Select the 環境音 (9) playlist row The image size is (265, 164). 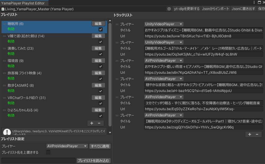(x=54, y=63)
